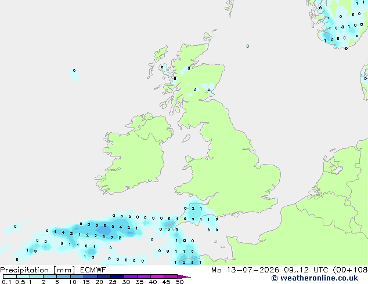
Task: Click the 20–25 mm legend color swatch
Action: click(x=104, y=276)
